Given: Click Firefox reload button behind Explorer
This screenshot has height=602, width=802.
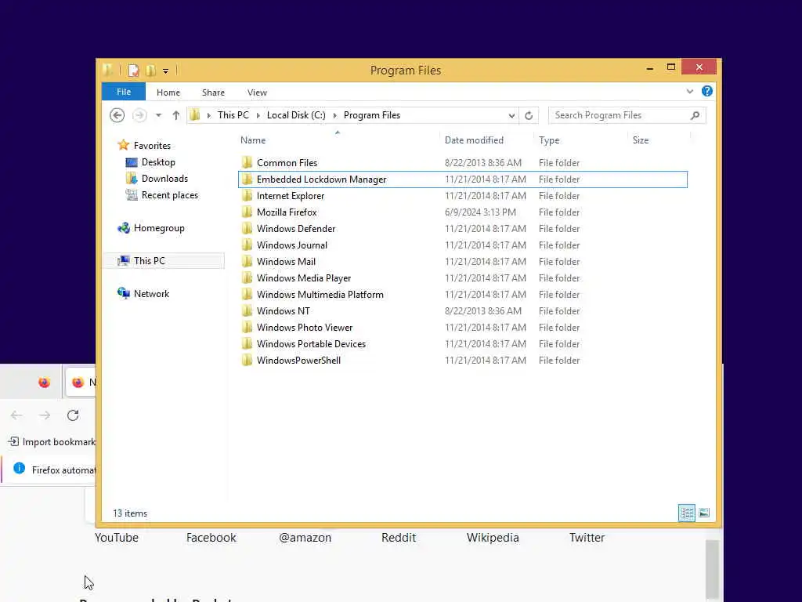Looking at the screenshot, I should [73, 415].
